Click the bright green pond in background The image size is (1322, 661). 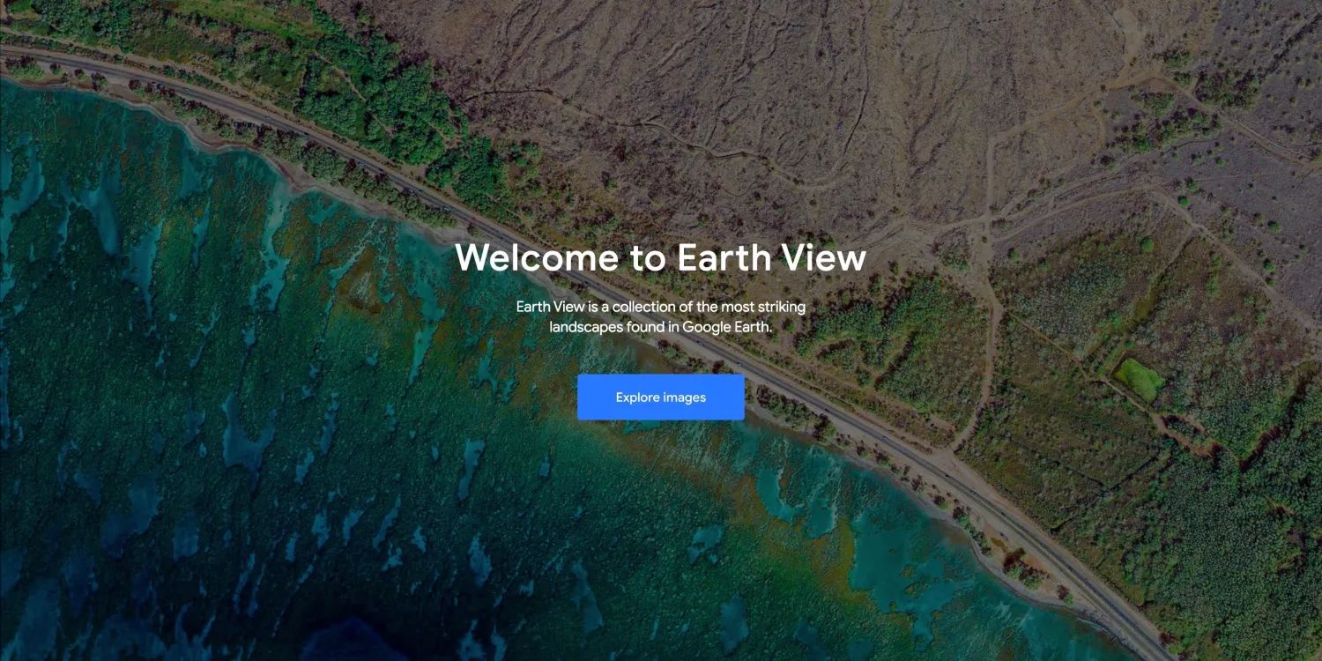[1139, 379]
